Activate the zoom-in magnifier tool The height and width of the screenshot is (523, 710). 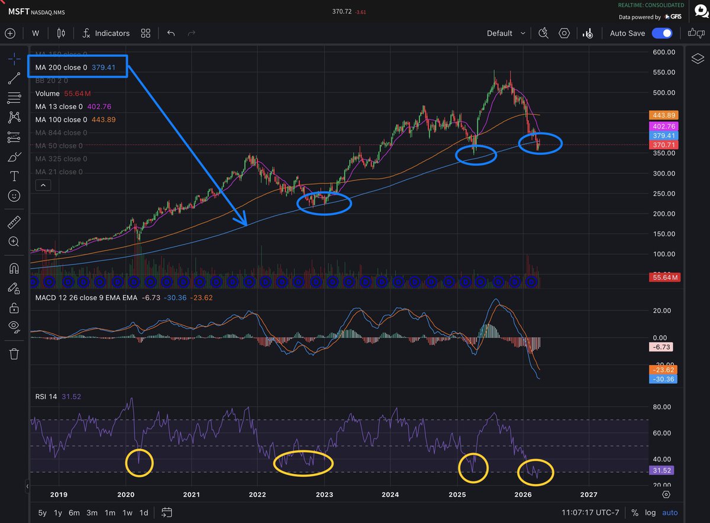pos(14,241)
